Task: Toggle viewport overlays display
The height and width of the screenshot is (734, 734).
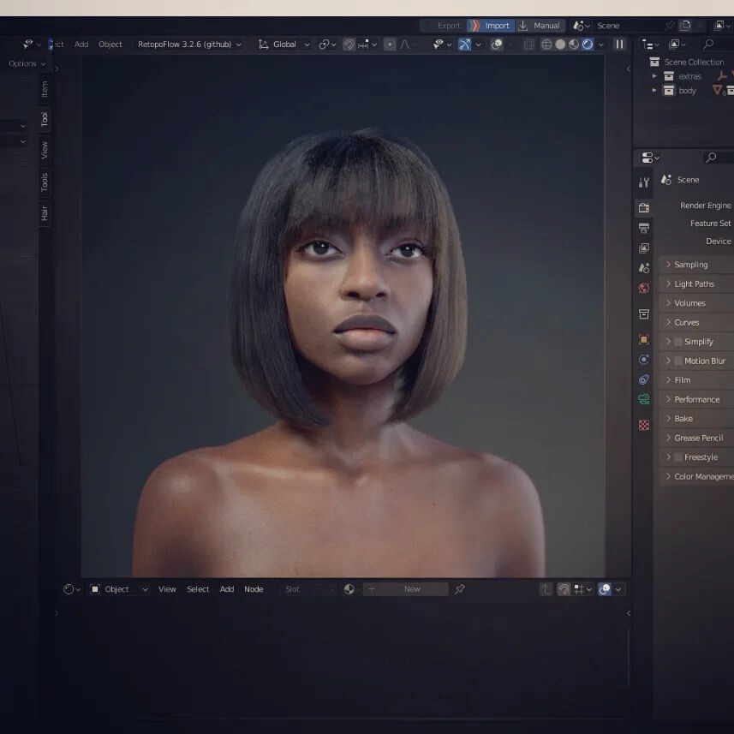Action: click(497, 45)
